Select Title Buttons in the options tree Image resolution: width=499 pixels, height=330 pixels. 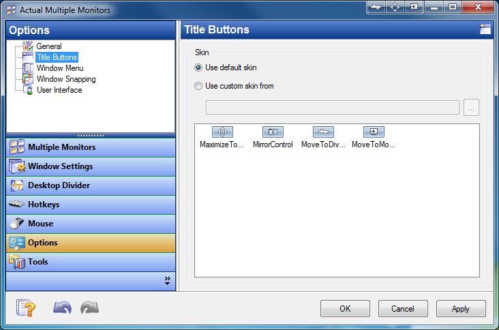pos(57,57)
